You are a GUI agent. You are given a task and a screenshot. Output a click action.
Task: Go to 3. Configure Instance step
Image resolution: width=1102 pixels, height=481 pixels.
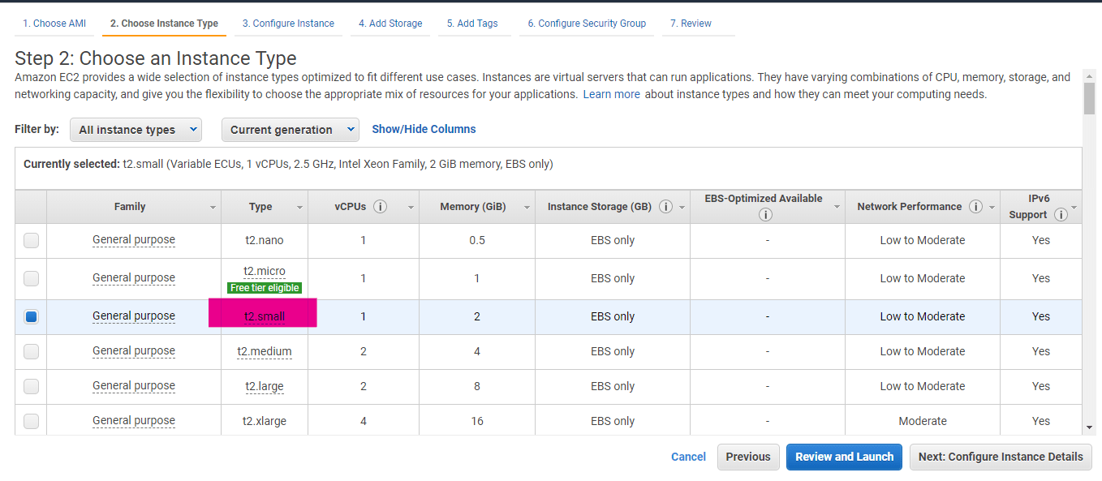point(288,24)
